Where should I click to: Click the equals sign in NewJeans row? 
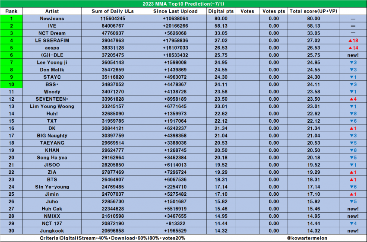click(x=352, y=19)
